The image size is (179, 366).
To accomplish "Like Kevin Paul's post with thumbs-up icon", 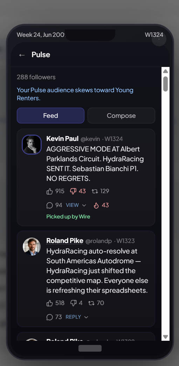I will point(49,191).
